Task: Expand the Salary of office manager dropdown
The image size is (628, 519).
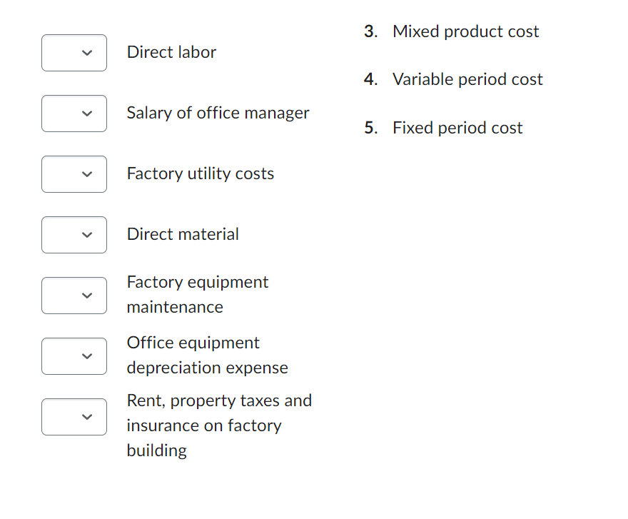Action: 74,114
